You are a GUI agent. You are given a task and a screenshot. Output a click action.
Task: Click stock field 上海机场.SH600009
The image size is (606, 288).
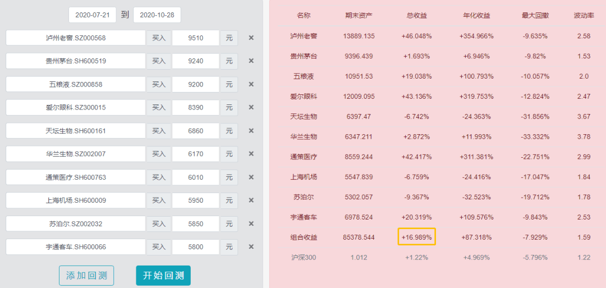point(76,200)
